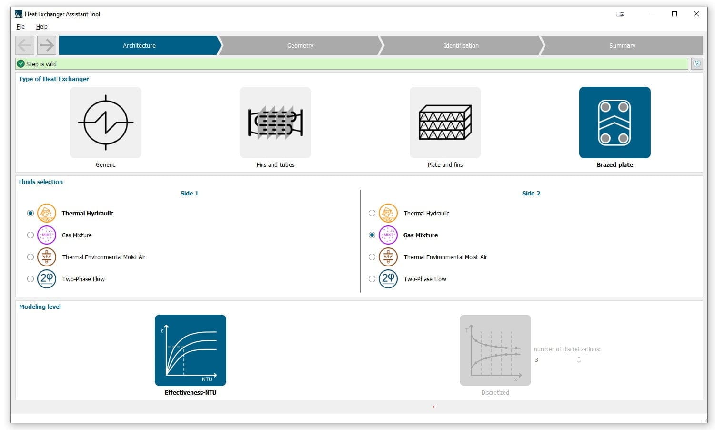Click the Side 1 Two-Phase Flow icon

click(47, 279)
